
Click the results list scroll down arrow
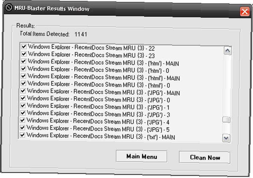tap(226, 138)
